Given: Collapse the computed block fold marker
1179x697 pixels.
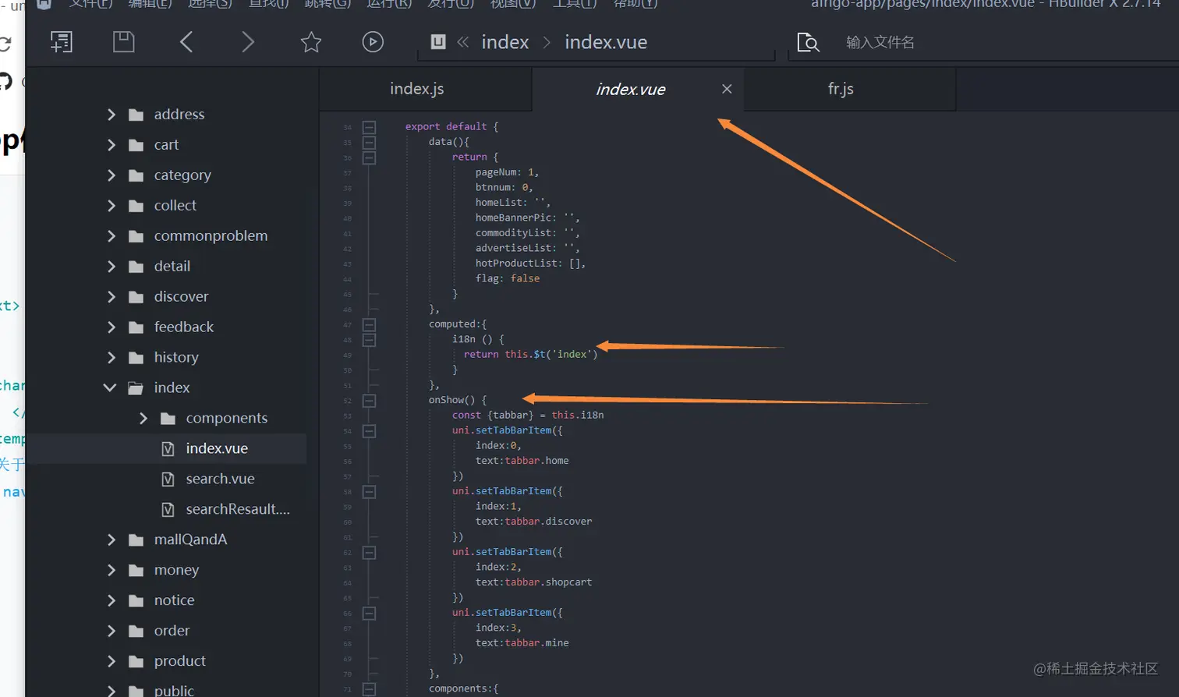Looking at the screenshot, I should coord(370,324).
